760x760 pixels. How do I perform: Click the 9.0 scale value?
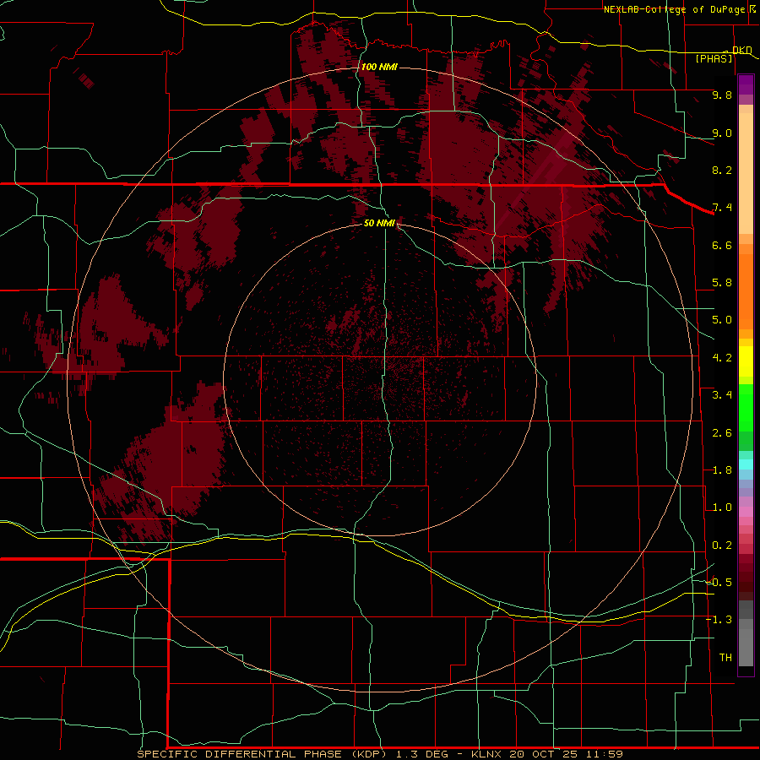(722, 133)
